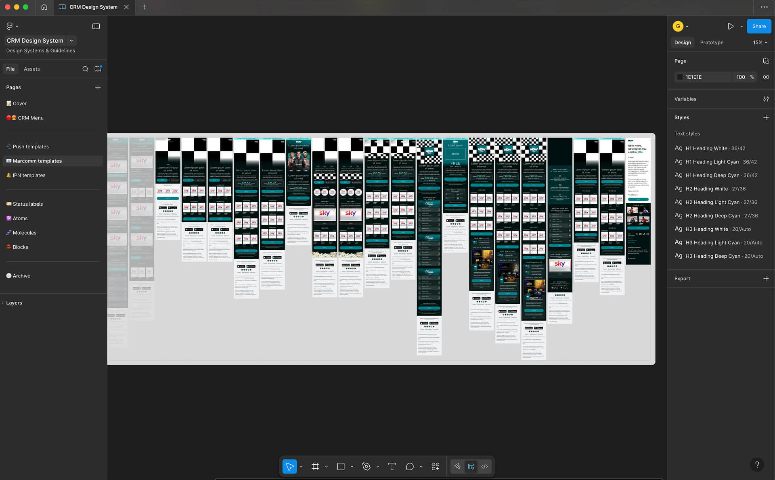Viewport: 775px width, 480px height.
Task: Select the Rectangle shape tool
Action: click(x=341, y=467)
